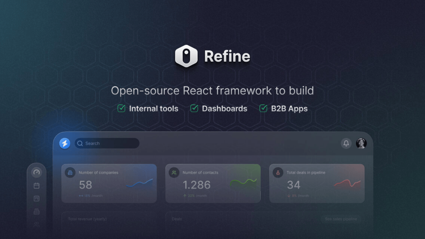The height and width of the screenshot is (239, 425).
Task: Click the people icon on Number of contacts card
Action: 174,173
